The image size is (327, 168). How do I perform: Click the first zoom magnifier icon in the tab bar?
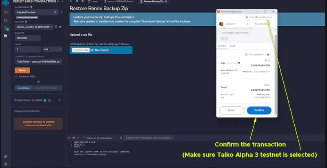(78, 1)
